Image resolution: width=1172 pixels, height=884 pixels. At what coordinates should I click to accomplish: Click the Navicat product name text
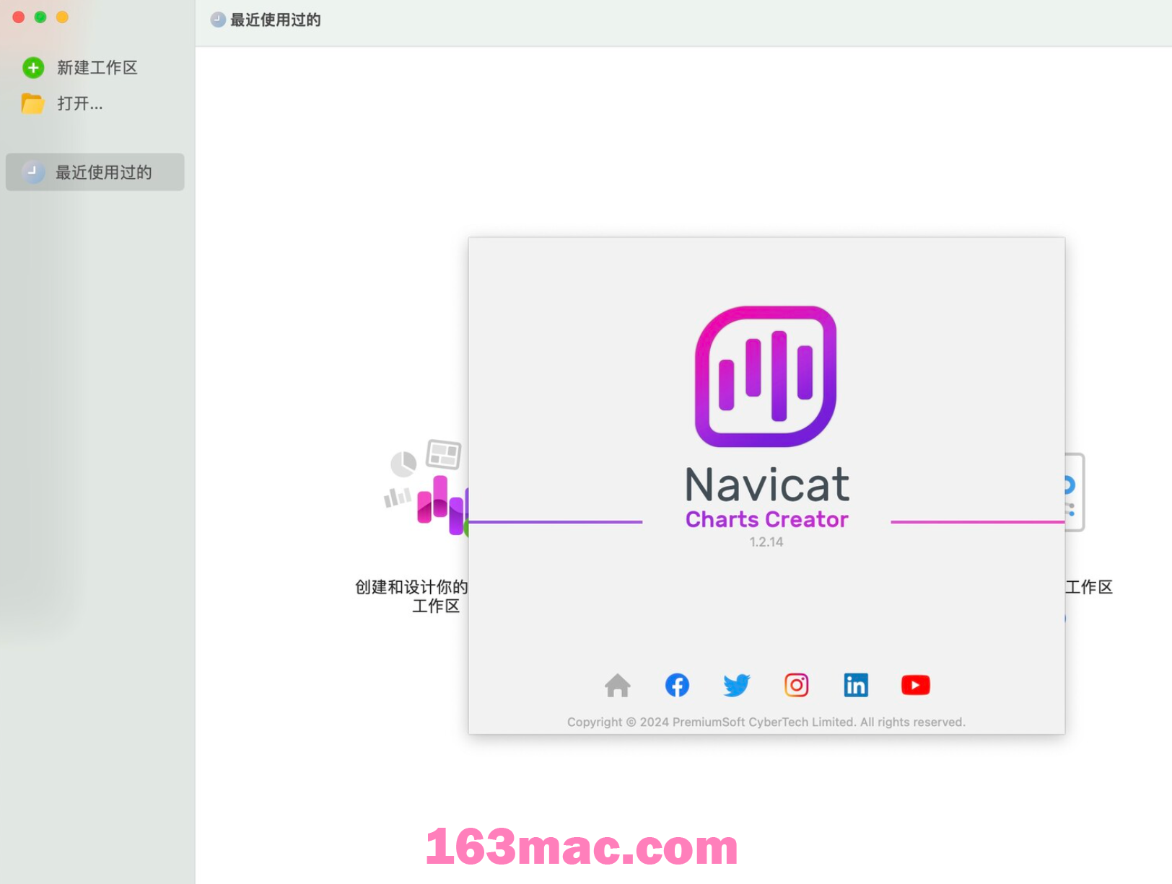pos(766,484)
